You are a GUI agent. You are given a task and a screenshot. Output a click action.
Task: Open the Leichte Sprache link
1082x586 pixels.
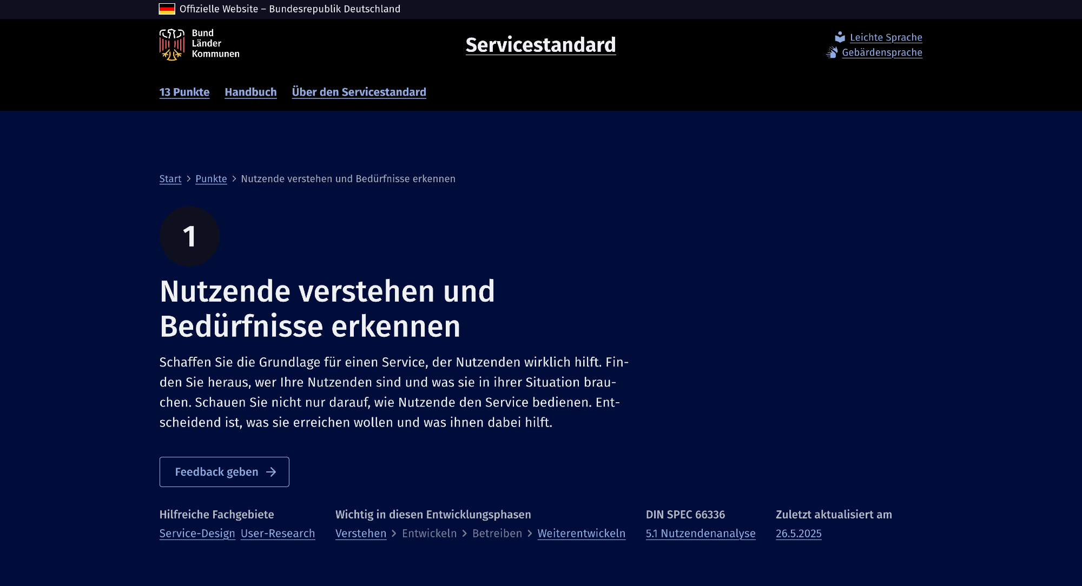pos(886,37)
